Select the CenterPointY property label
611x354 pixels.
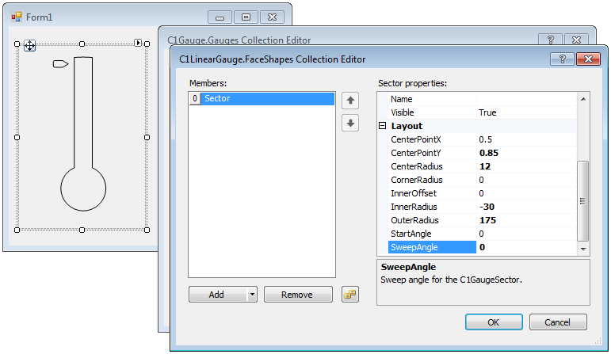432,153
